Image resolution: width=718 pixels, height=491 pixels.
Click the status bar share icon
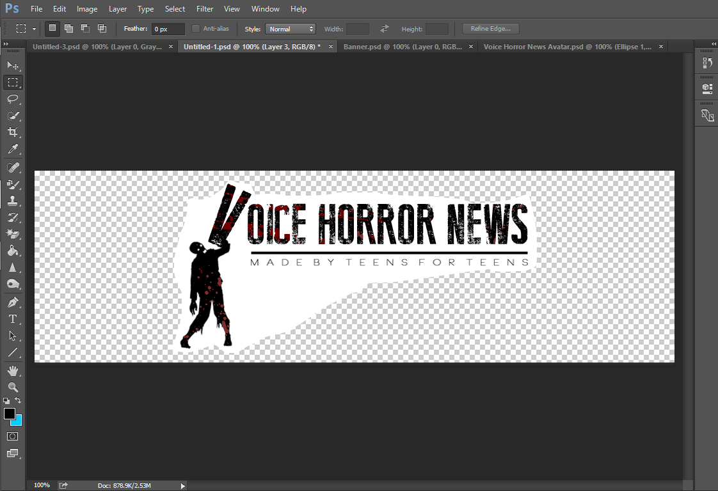(x=63, y=485)
